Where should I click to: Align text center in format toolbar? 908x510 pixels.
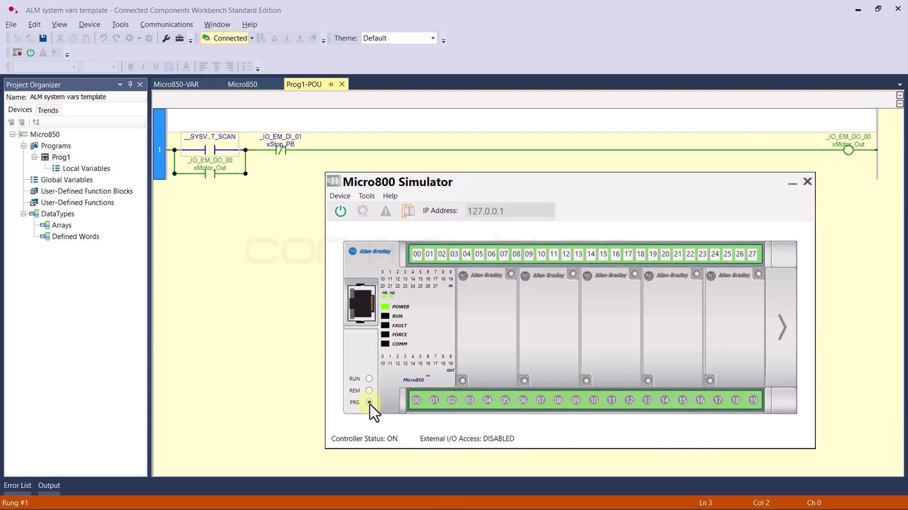click(217, 67)
